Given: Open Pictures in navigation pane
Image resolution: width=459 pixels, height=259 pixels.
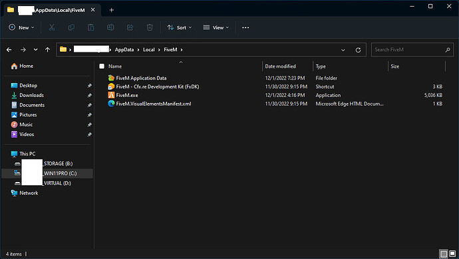Looking at the screenshot, I should pyautogui.click(x=28, y=115).
